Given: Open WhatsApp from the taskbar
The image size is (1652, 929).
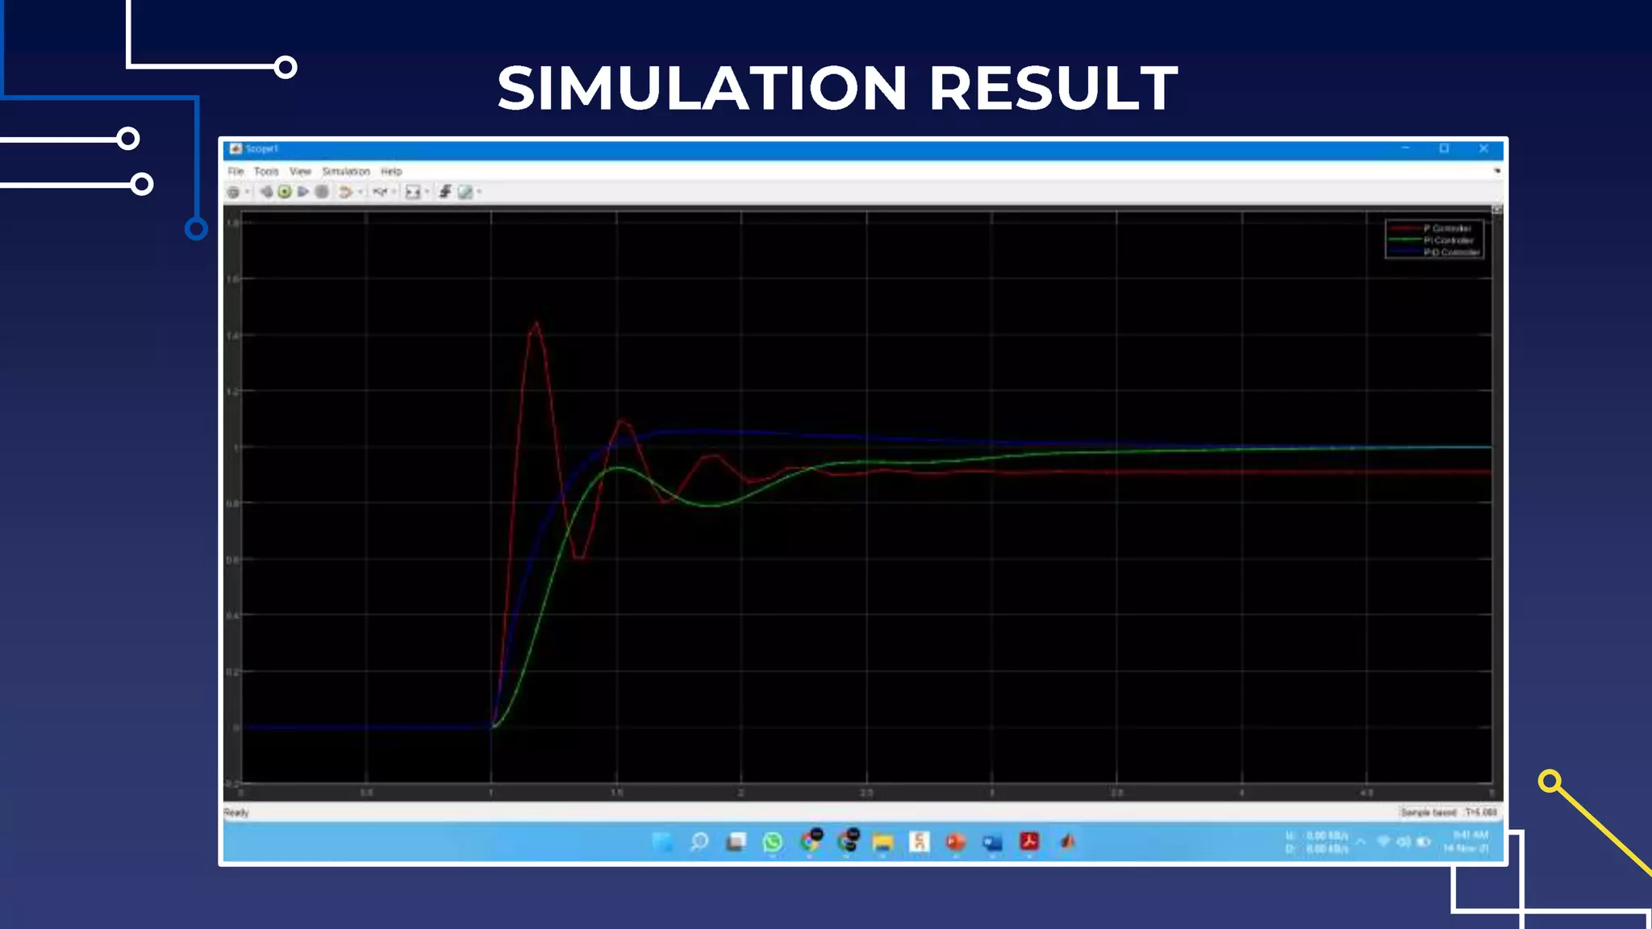Looking at the screenshot, I should [773, 843].
